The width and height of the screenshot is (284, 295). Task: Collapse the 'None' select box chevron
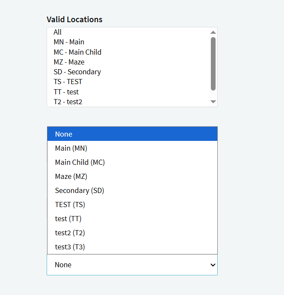pyautogui.click(x=213, y=265)
